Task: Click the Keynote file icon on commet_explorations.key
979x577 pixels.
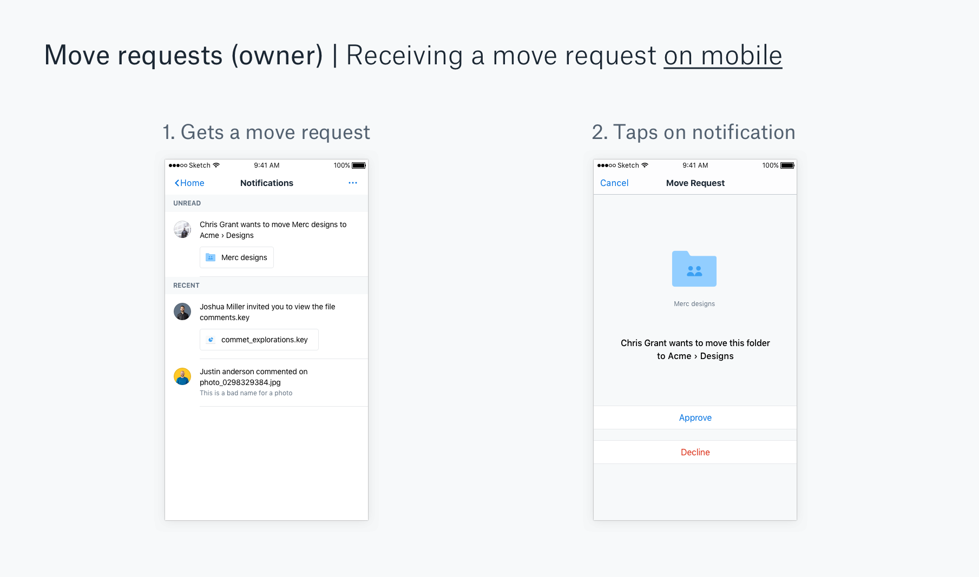Action: point(211,340)
